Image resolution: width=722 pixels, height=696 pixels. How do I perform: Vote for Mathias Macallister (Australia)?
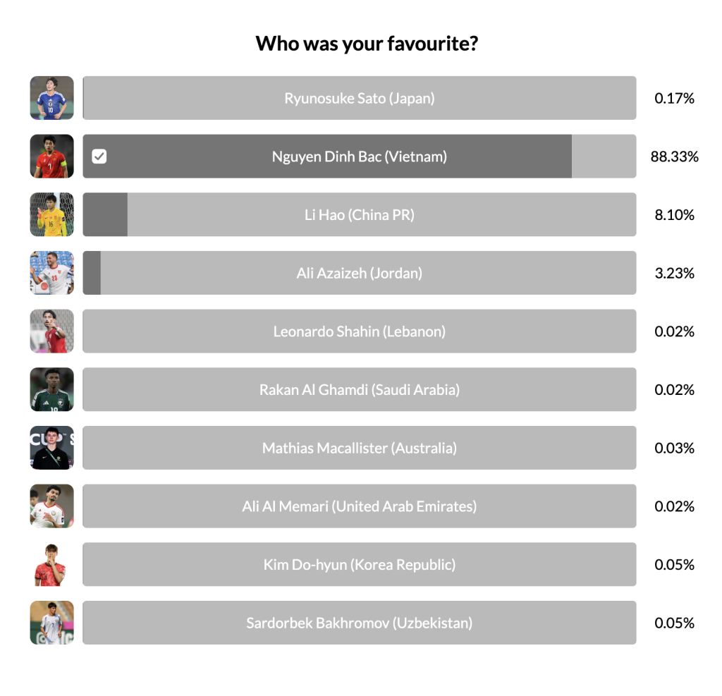[359, 448]
